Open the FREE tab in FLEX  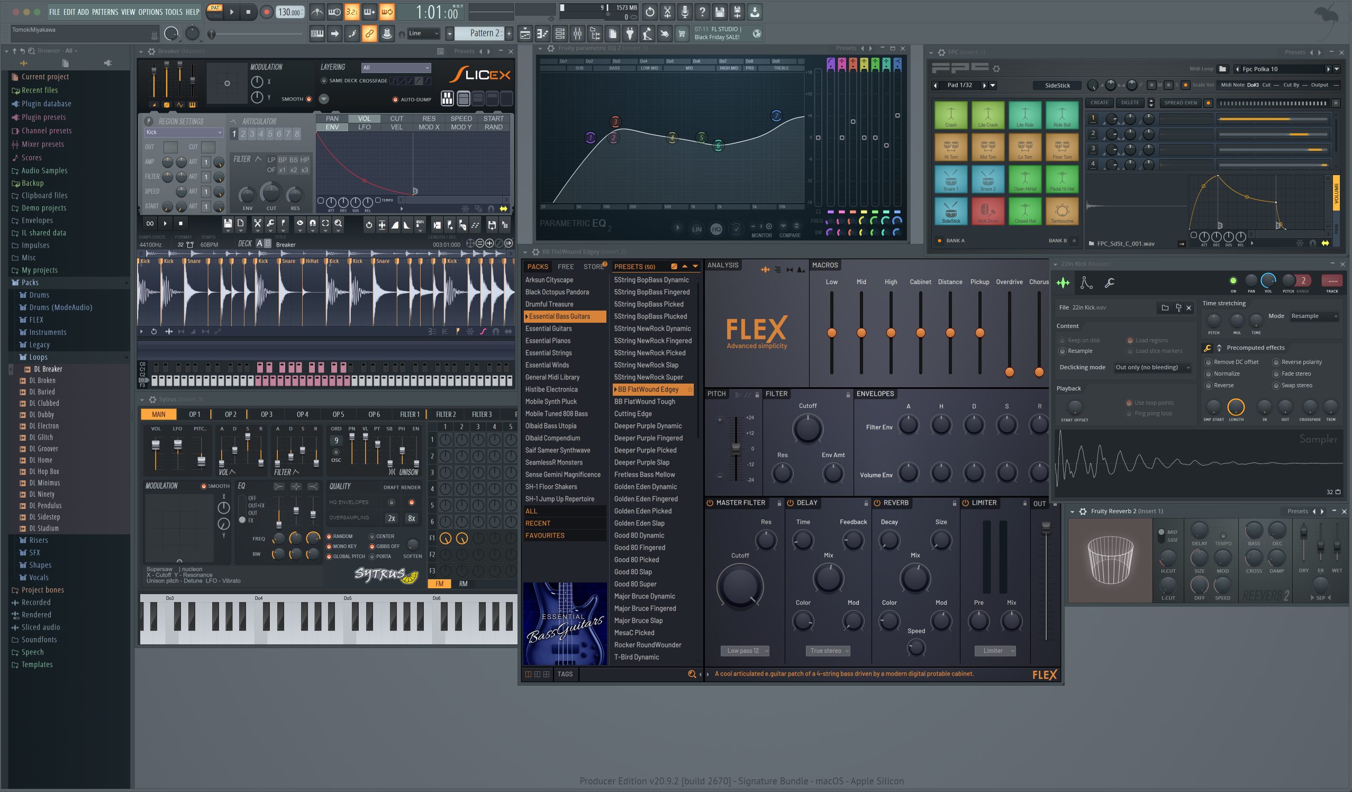566,267
